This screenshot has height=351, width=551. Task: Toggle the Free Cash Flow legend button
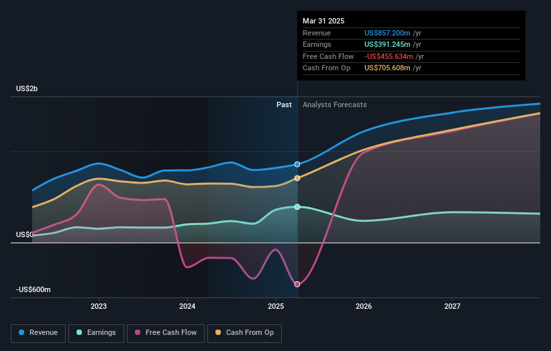pyautogui.click(x=166, y=333)
